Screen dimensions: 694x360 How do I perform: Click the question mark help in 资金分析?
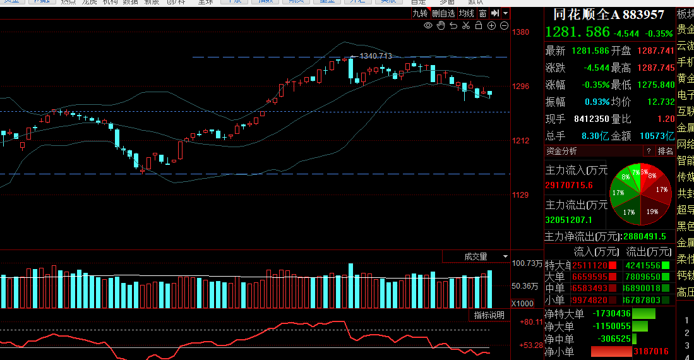[x=649, y=151]
